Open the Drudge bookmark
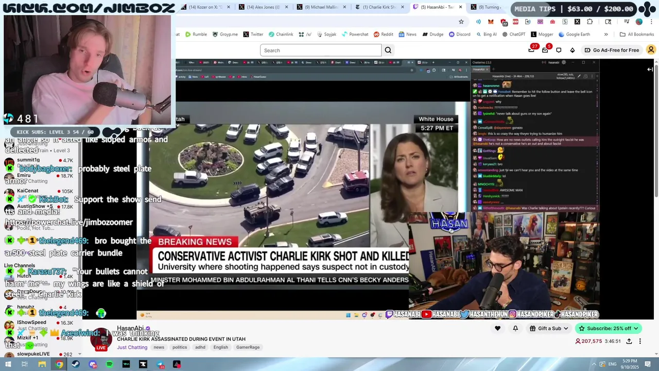 [432, 35]
